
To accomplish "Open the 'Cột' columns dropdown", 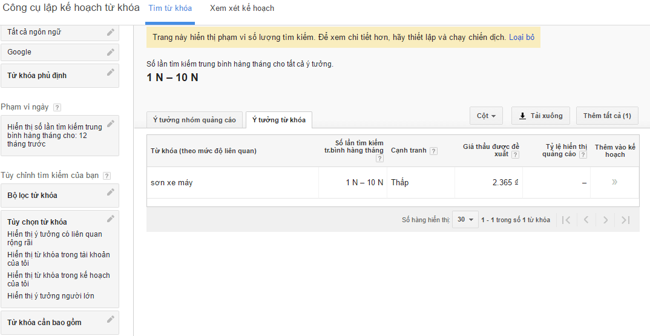I will (486, 116).
